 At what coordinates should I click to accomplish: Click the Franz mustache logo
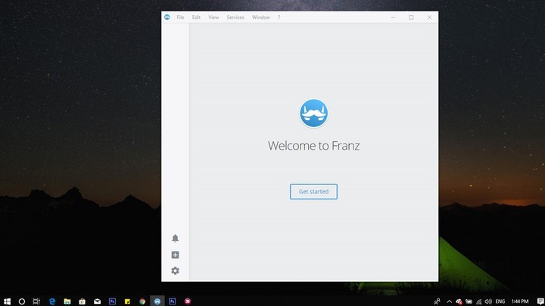[x=313, y=113]
